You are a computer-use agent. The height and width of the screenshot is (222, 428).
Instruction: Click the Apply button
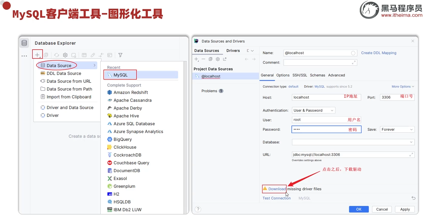tap(405, 209)
